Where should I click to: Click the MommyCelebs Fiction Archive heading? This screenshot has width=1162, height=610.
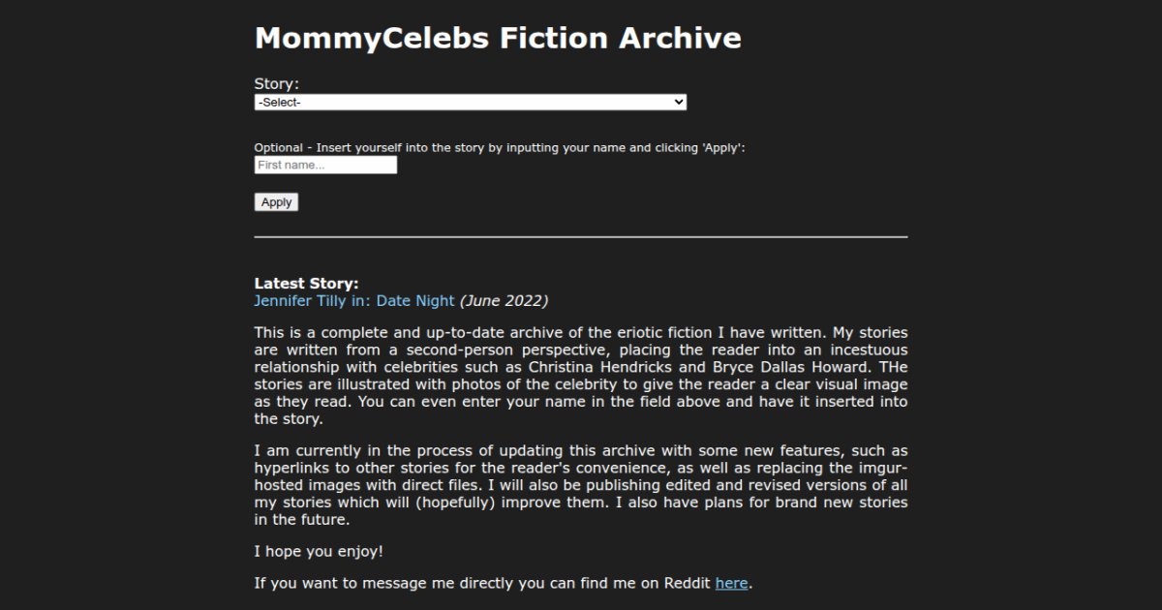pyautogui.click(x=498, y=39)
